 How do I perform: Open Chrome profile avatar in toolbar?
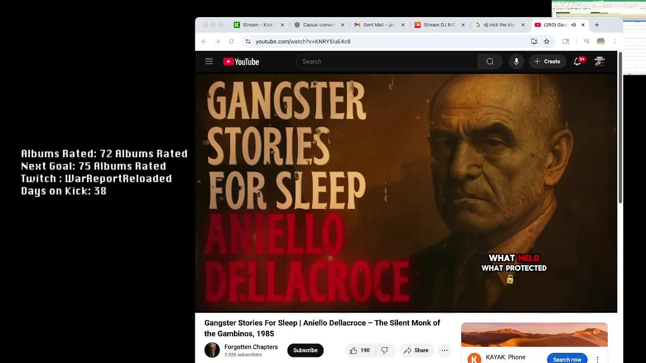[x=601, y=41]
